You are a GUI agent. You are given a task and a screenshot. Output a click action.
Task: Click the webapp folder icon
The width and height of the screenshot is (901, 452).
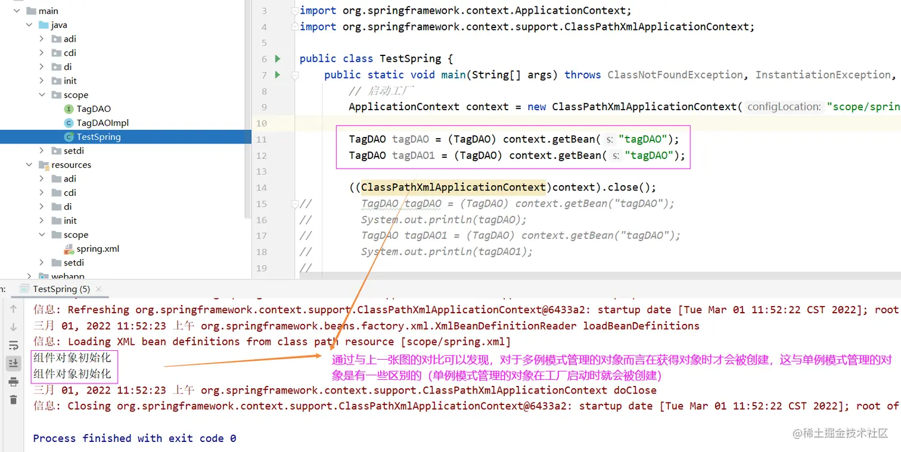tap(44, 276)
